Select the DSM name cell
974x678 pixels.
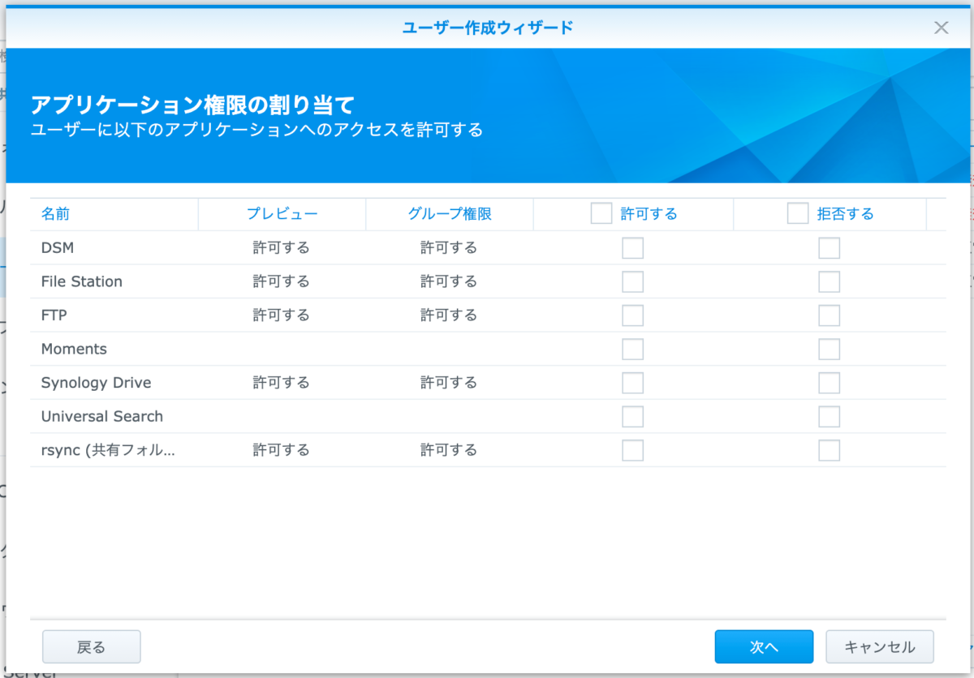[x=114, y=247]
